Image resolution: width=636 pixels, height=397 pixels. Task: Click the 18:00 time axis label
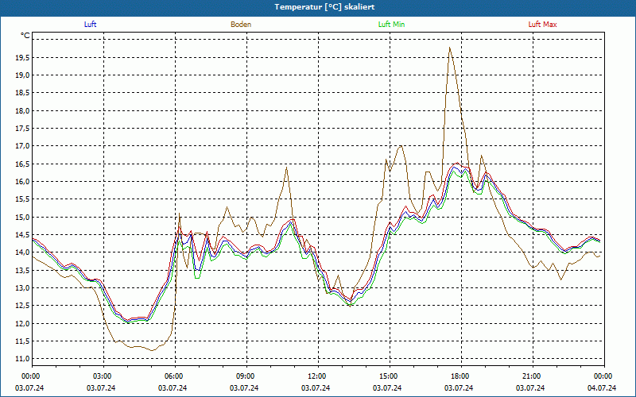point(460,376)
